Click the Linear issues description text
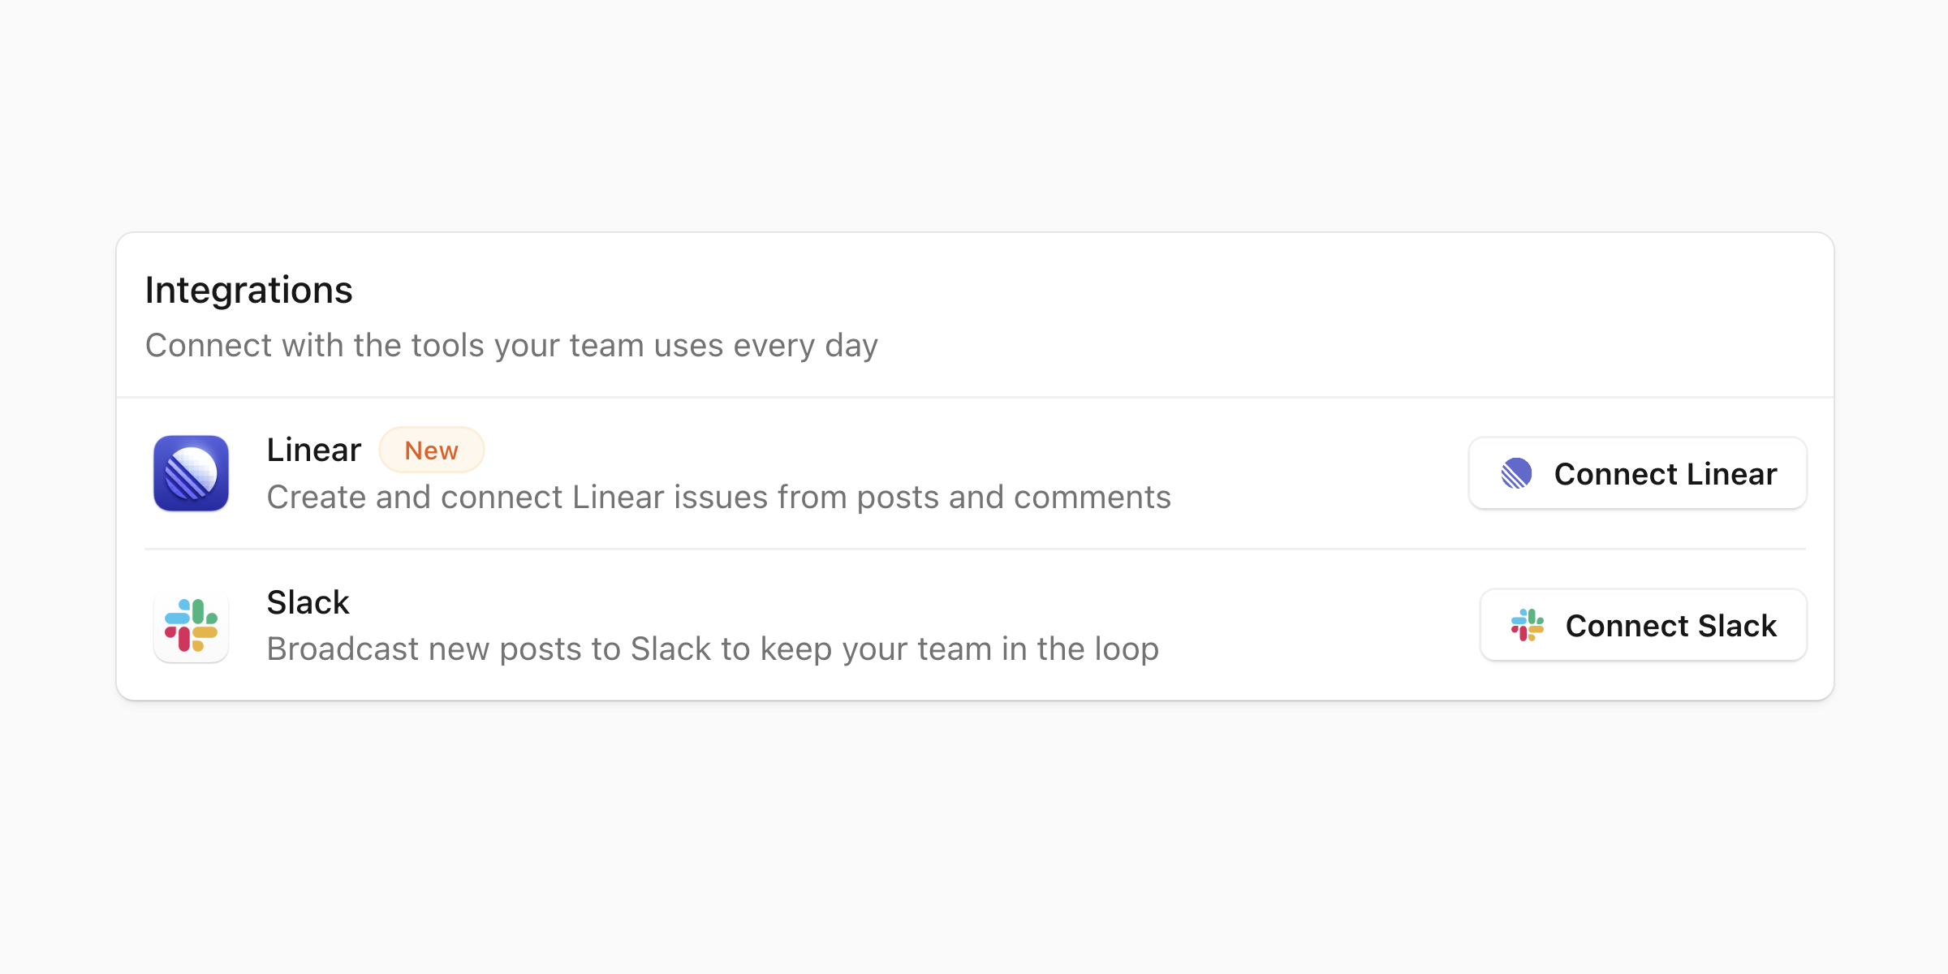This screenshot has width=1948, height=974. tap(718, 498)
